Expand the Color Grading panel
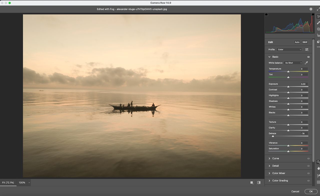Image resolution: width=320 pixels, height=196 pixels. pyautogui.click(x=269, y=181)
